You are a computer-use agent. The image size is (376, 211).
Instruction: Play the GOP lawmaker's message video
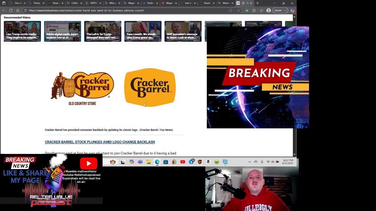[x=183, y=31]
